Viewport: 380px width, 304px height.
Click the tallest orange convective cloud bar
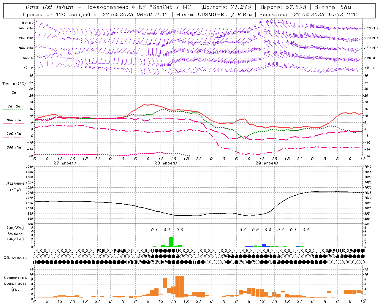(x=180, y=287)
